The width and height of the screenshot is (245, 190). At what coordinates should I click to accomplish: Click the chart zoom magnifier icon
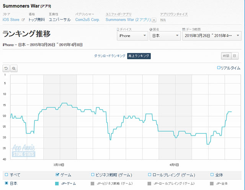[14, 68]
